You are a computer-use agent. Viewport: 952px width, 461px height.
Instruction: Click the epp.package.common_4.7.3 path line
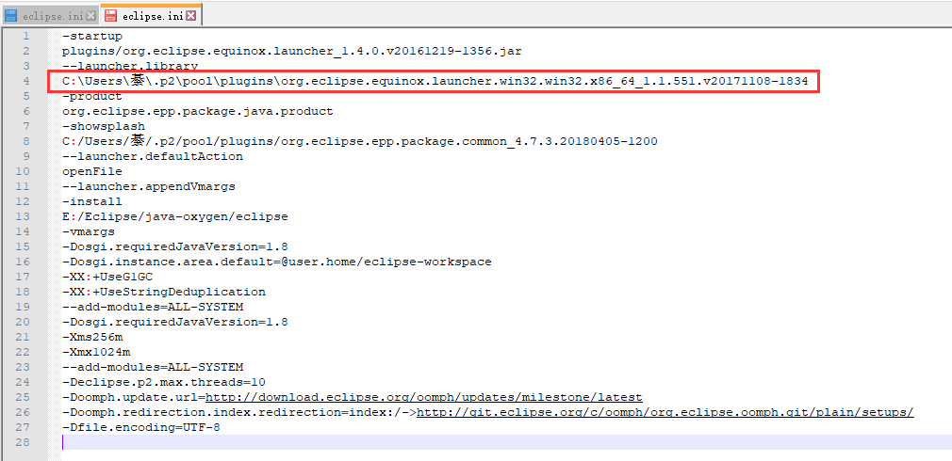click(x=360, y=141)
